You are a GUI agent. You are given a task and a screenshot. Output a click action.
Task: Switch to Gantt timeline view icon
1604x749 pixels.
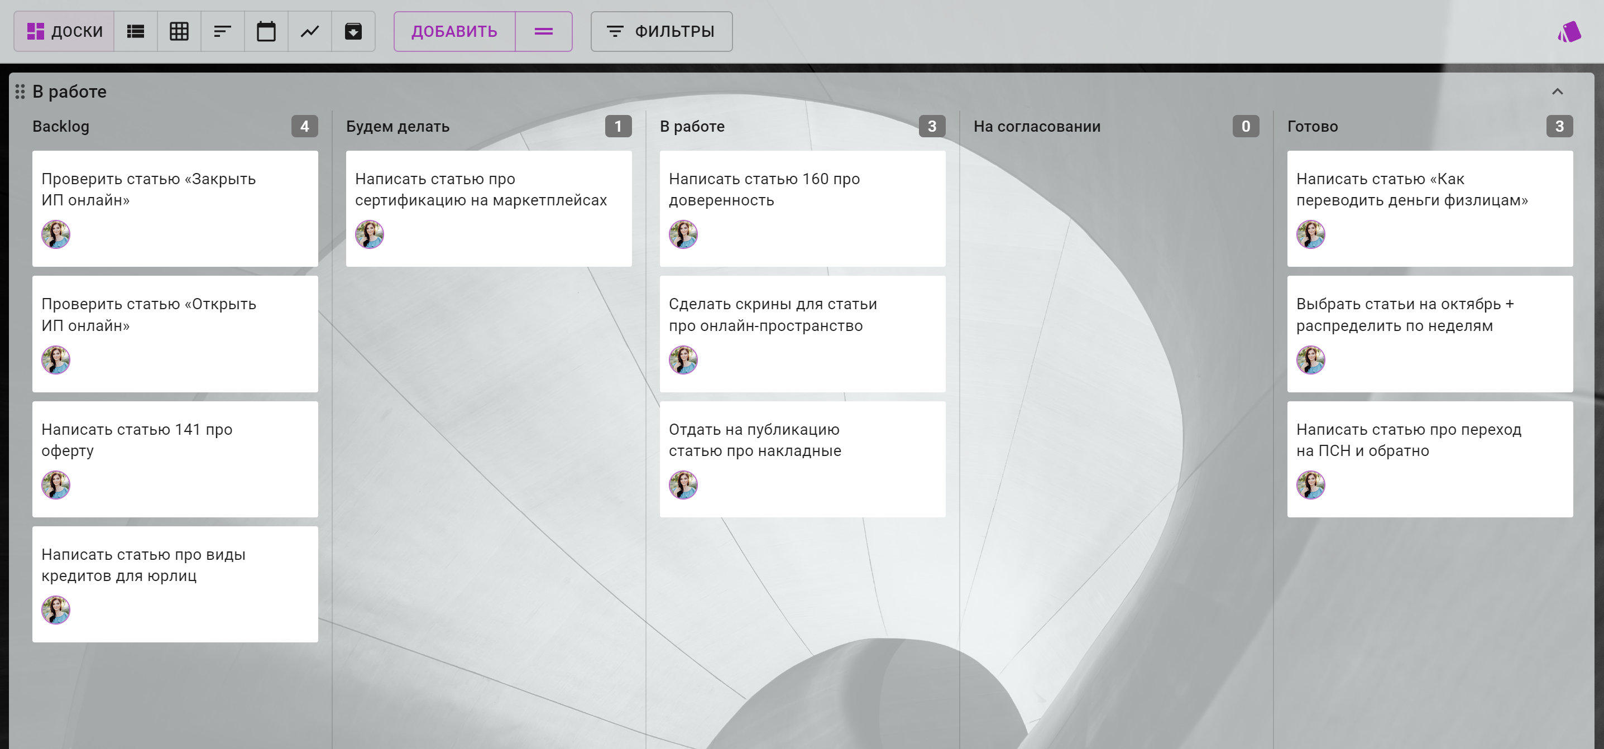click(x=222, y=31)
